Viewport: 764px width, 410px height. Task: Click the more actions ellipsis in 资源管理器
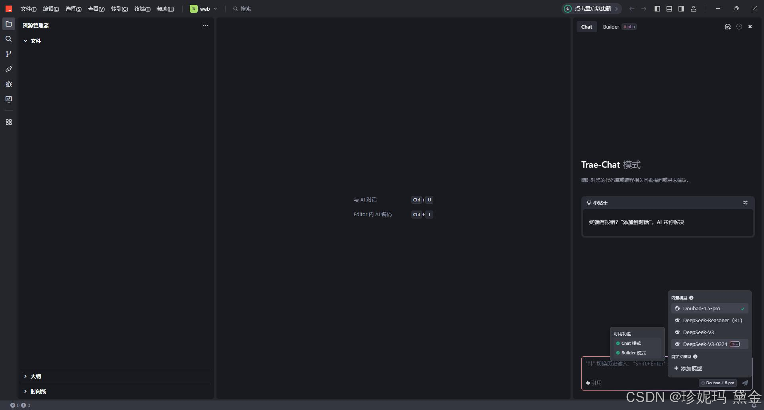pos(206,25)
